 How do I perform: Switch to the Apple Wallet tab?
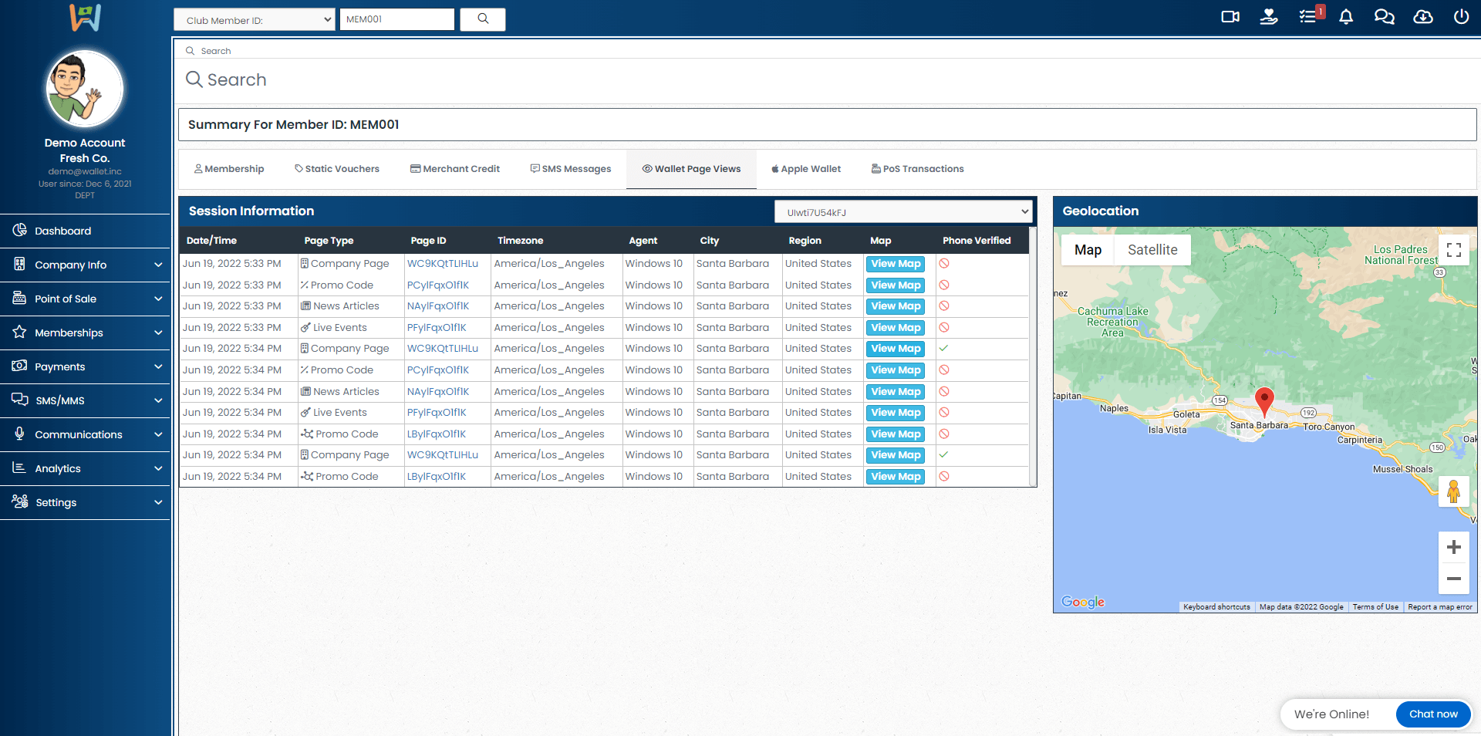click(806, 169)
